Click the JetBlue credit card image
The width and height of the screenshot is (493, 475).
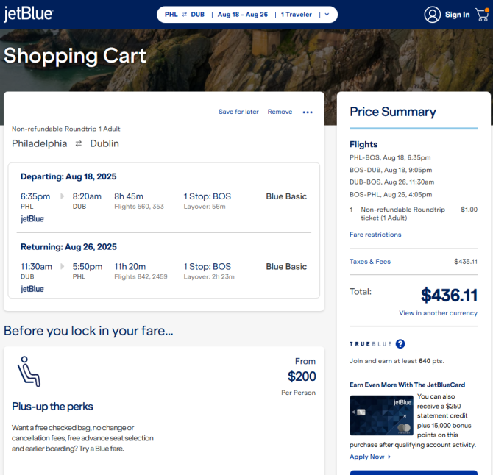tap(381, 415)
